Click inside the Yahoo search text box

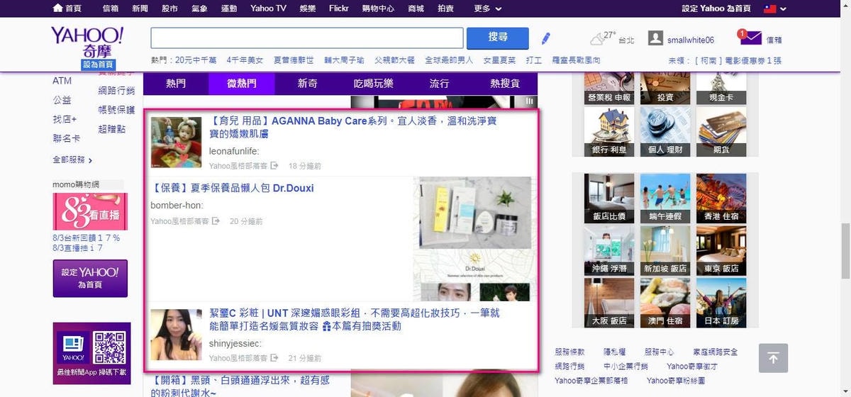(306, 38)
